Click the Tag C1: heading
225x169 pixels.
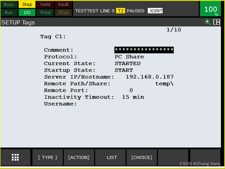53,37
